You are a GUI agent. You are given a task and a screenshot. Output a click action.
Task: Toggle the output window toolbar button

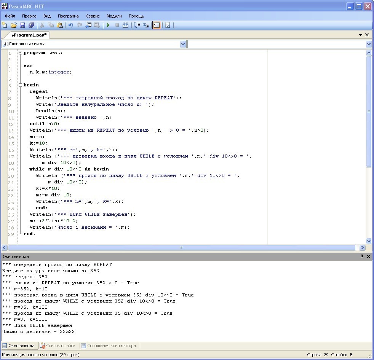tap(156, 25)
